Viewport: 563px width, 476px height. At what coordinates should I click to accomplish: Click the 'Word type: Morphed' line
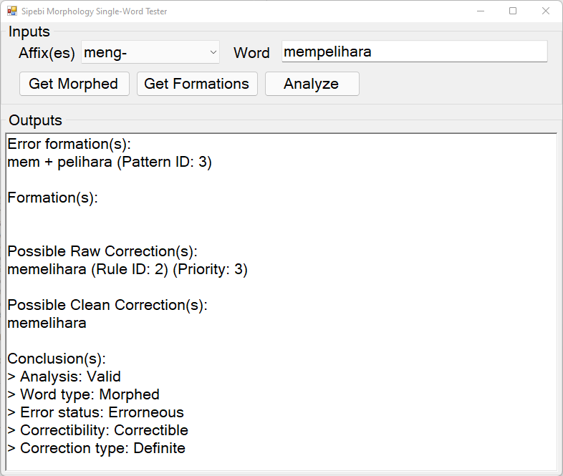83,394
